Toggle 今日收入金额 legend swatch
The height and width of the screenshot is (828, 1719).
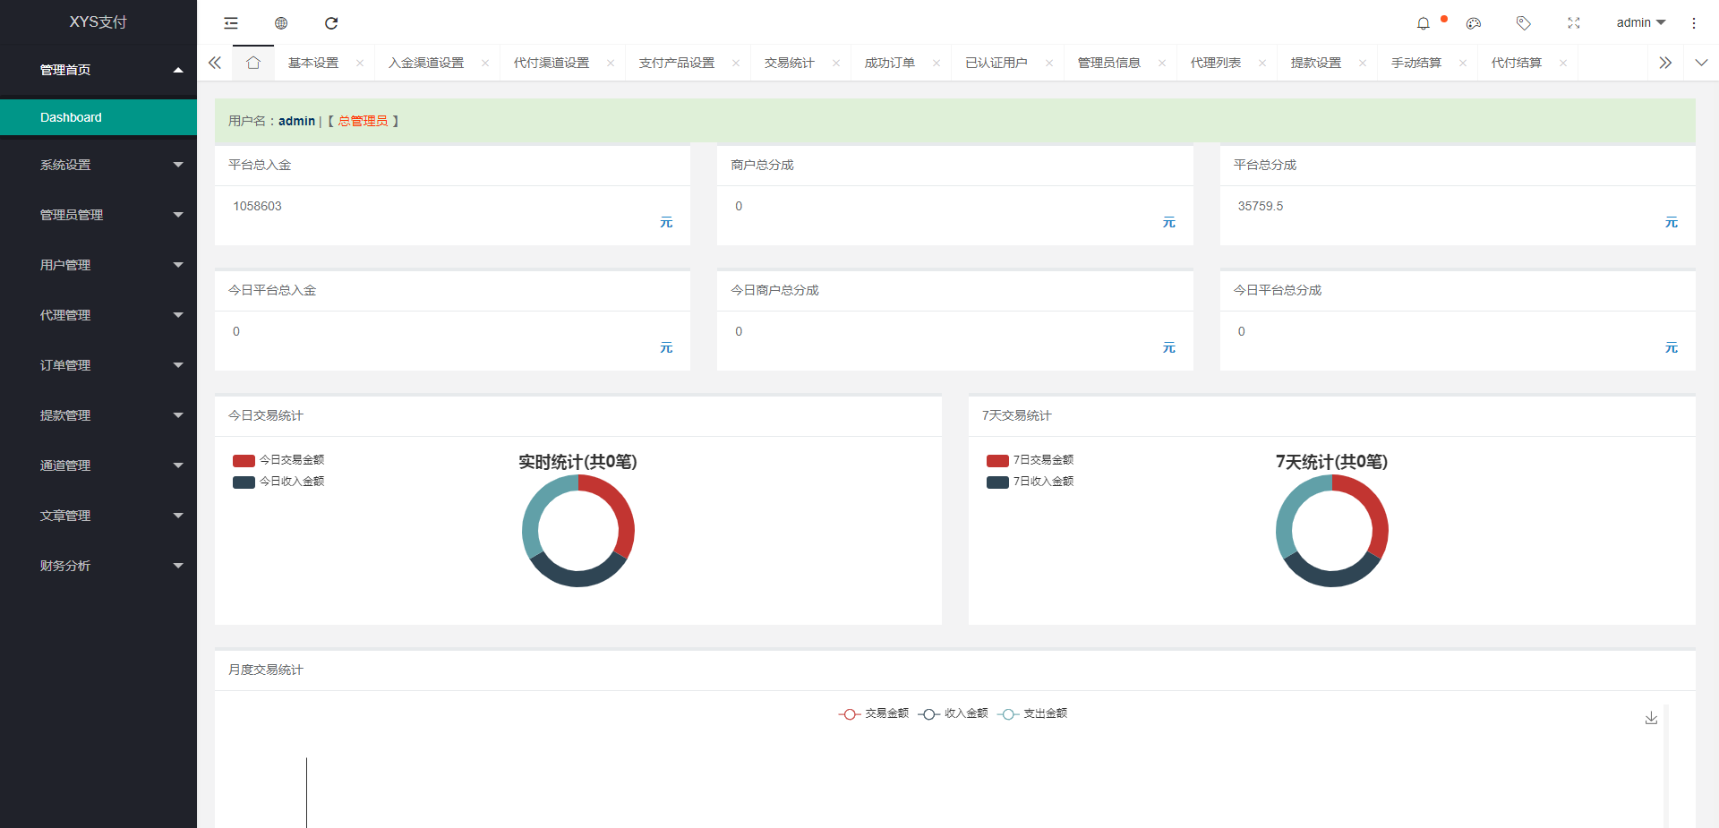pyautogui.click(x=244, y=482)
